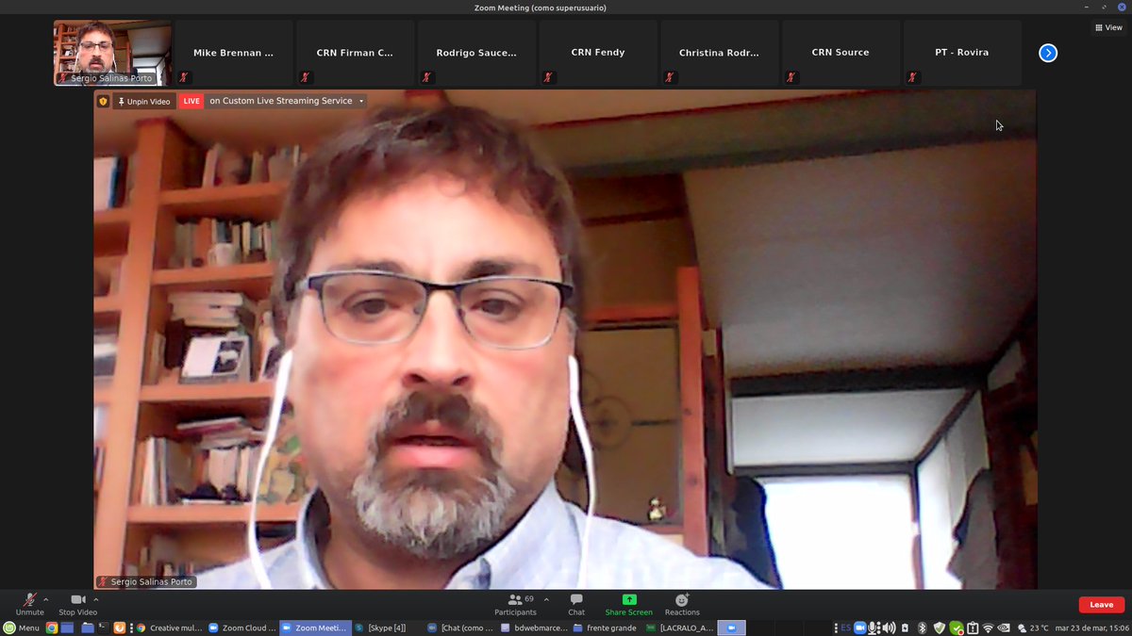Unmute the microphone
The width and height of the screenshot is (1132, 636).
29,603
